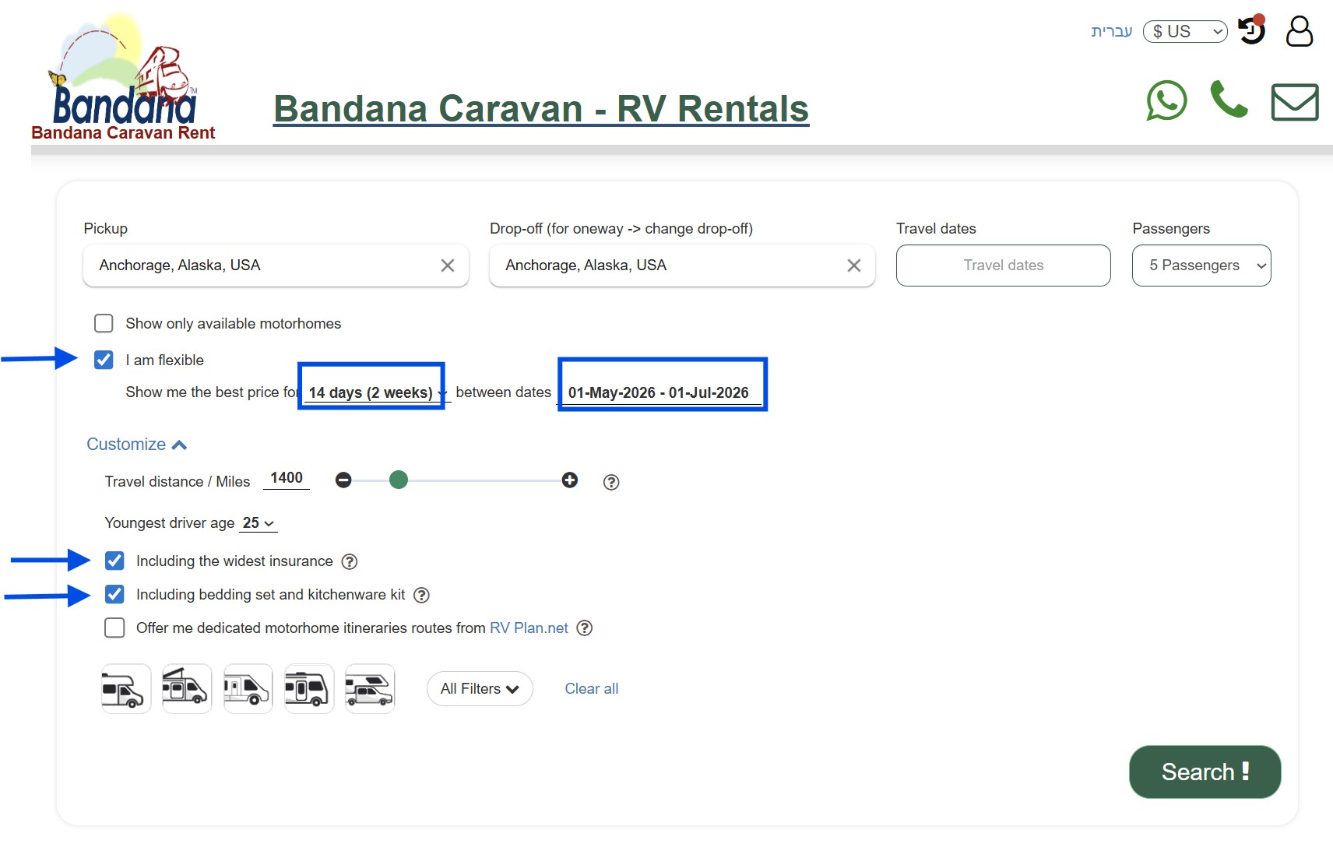Check Offer me dedicated motorhome itineraries
The height and width of the screenshot is (844, 1333).
point(114,628)
